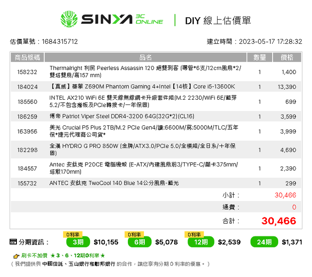Screen dimensions: 312x277
Task: Click the Crucial P5 Plus 2TB product name
Action: coord(144,131)
